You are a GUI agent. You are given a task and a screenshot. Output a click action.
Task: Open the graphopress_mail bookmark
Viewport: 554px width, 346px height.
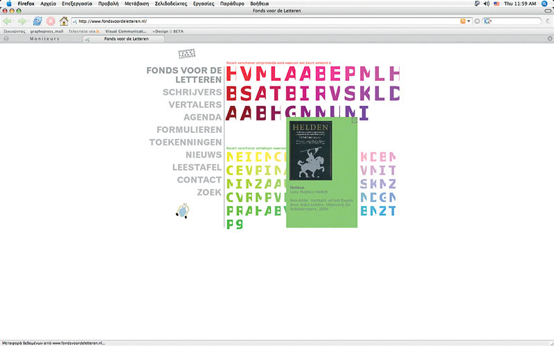[x=46, y=31]
